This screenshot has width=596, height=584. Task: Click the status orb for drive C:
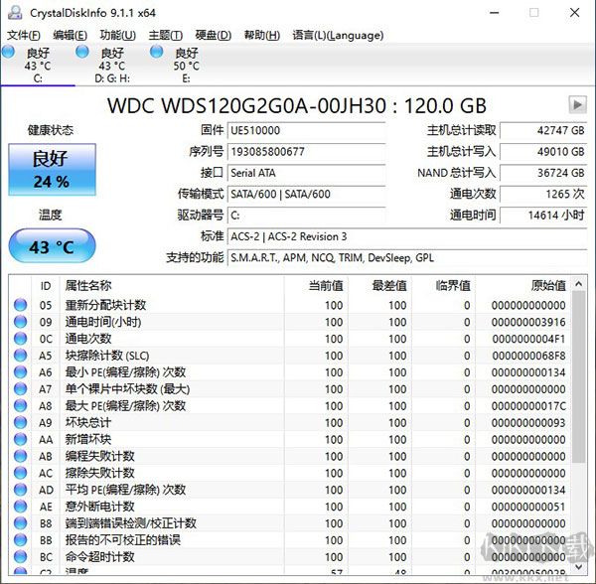tap(8, 52)
